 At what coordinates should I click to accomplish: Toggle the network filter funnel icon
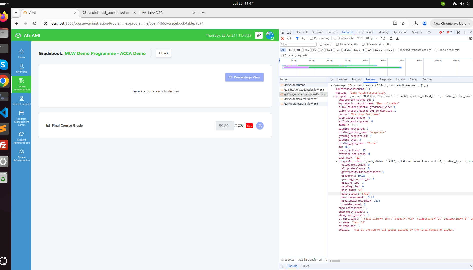coord(297,38)
